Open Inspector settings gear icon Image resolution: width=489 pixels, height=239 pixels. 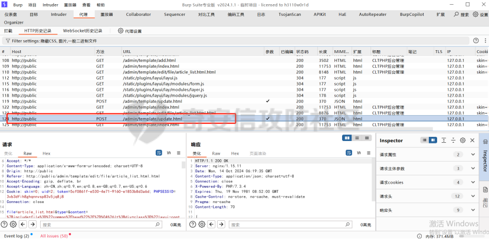point(463,140)
